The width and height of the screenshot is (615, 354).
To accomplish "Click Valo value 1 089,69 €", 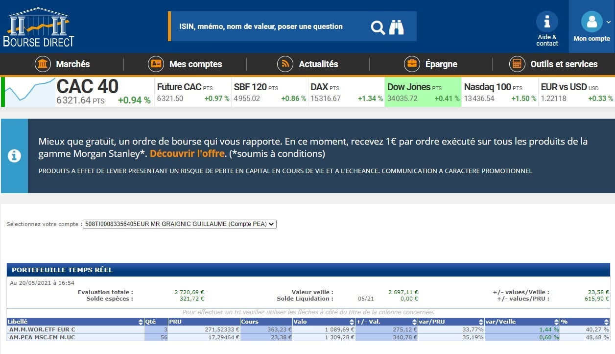I will (340, 329).
